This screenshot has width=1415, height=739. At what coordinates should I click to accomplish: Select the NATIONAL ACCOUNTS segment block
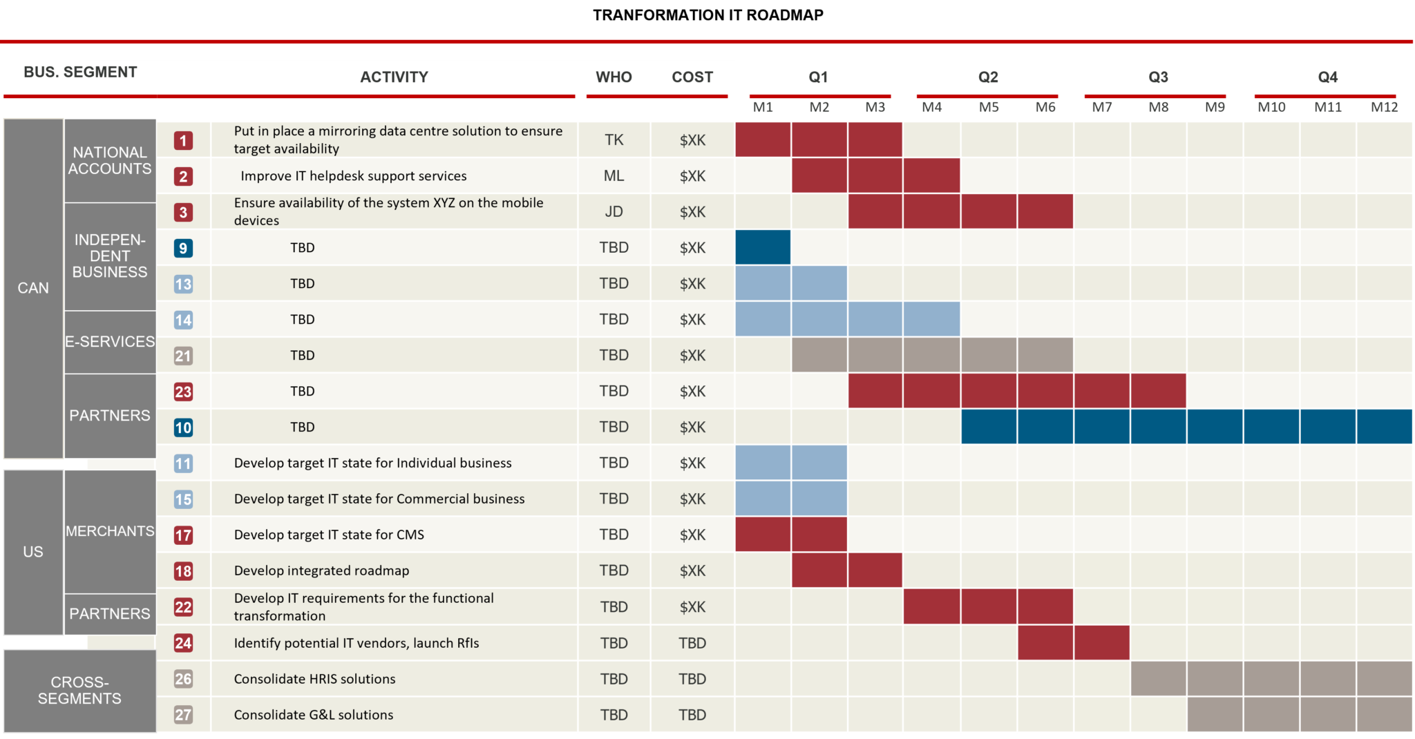(x=110, y=161)
